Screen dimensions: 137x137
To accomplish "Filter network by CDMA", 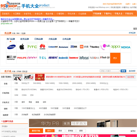I will pos(24,95).
